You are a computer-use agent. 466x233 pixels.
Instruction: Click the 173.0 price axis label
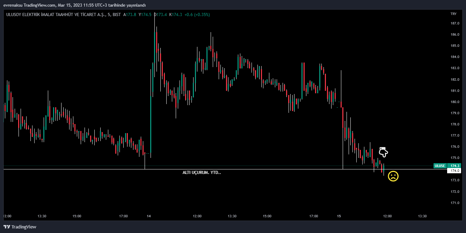(454, 180)
